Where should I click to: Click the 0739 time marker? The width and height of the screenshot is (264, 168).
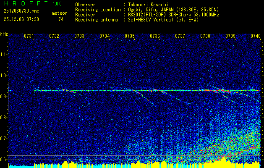coord(230,36)
